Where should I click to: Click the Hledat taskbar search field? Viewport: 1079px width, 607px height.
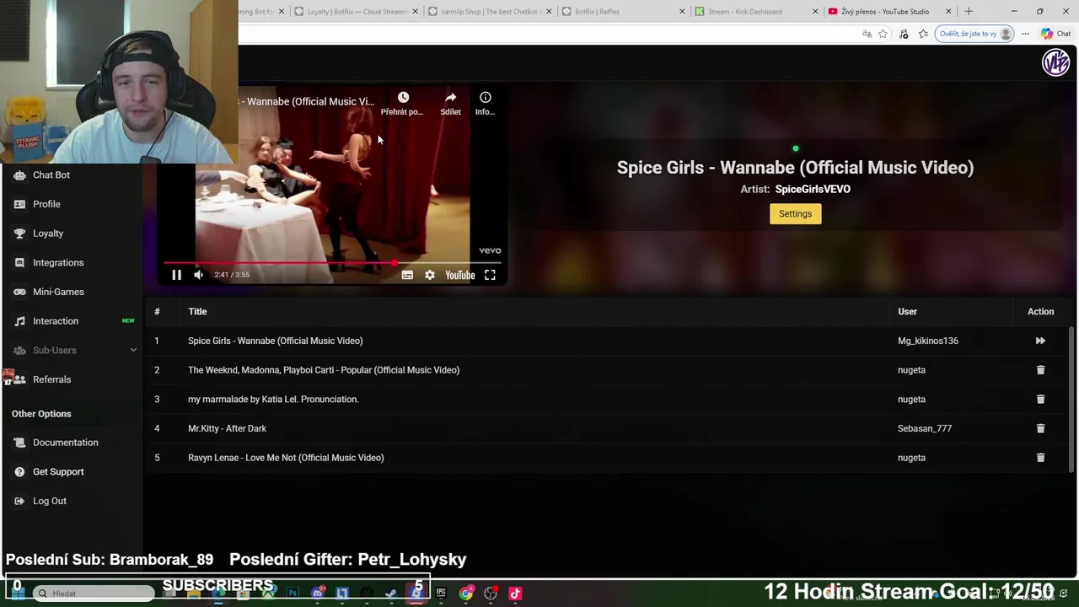[93, 594]
